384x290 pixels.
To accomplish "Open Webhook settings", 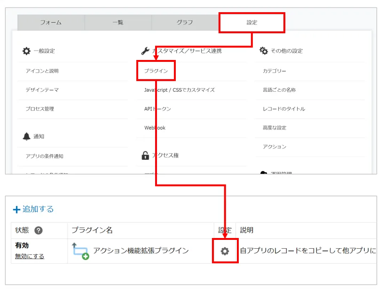I will click(155, 128).
